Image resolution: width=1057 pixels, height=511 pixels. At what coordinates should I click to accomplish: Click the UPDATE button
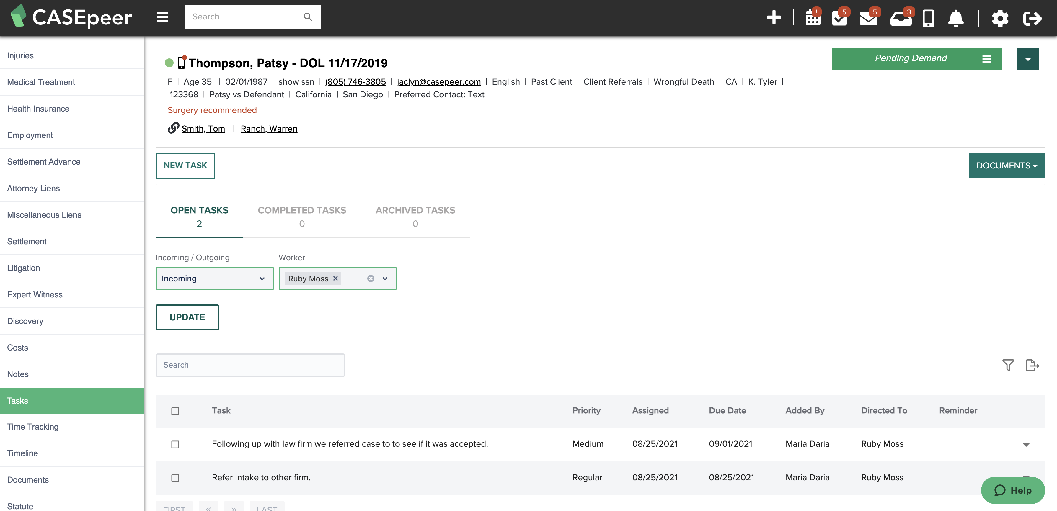[187, 317]
